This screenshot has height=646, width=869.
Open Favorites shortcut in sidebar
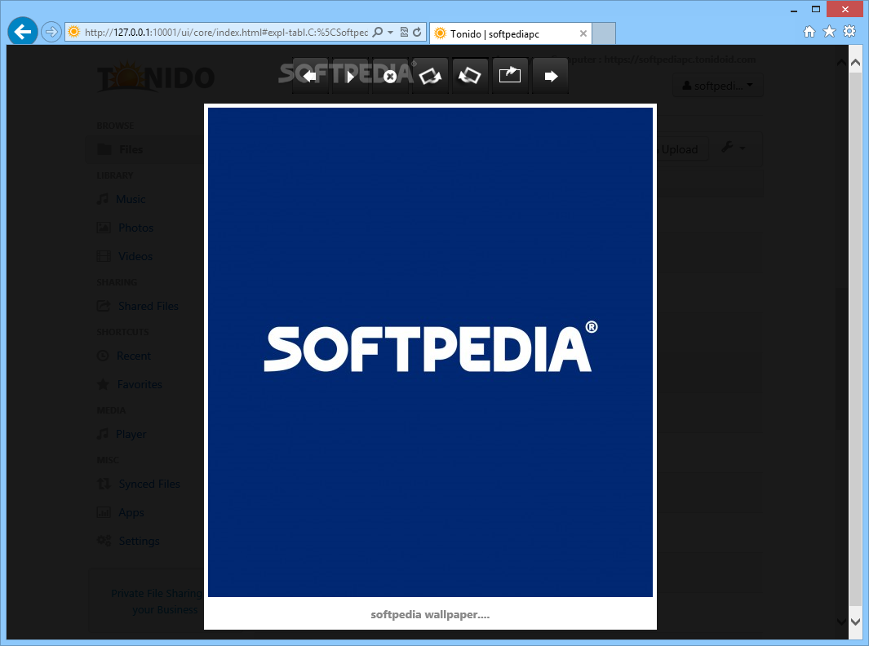click(130, 384)
